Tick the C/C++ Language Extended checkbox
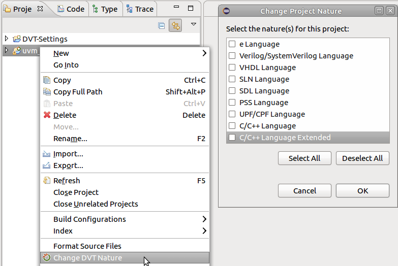Screen dimensions: 398x266 232,138
